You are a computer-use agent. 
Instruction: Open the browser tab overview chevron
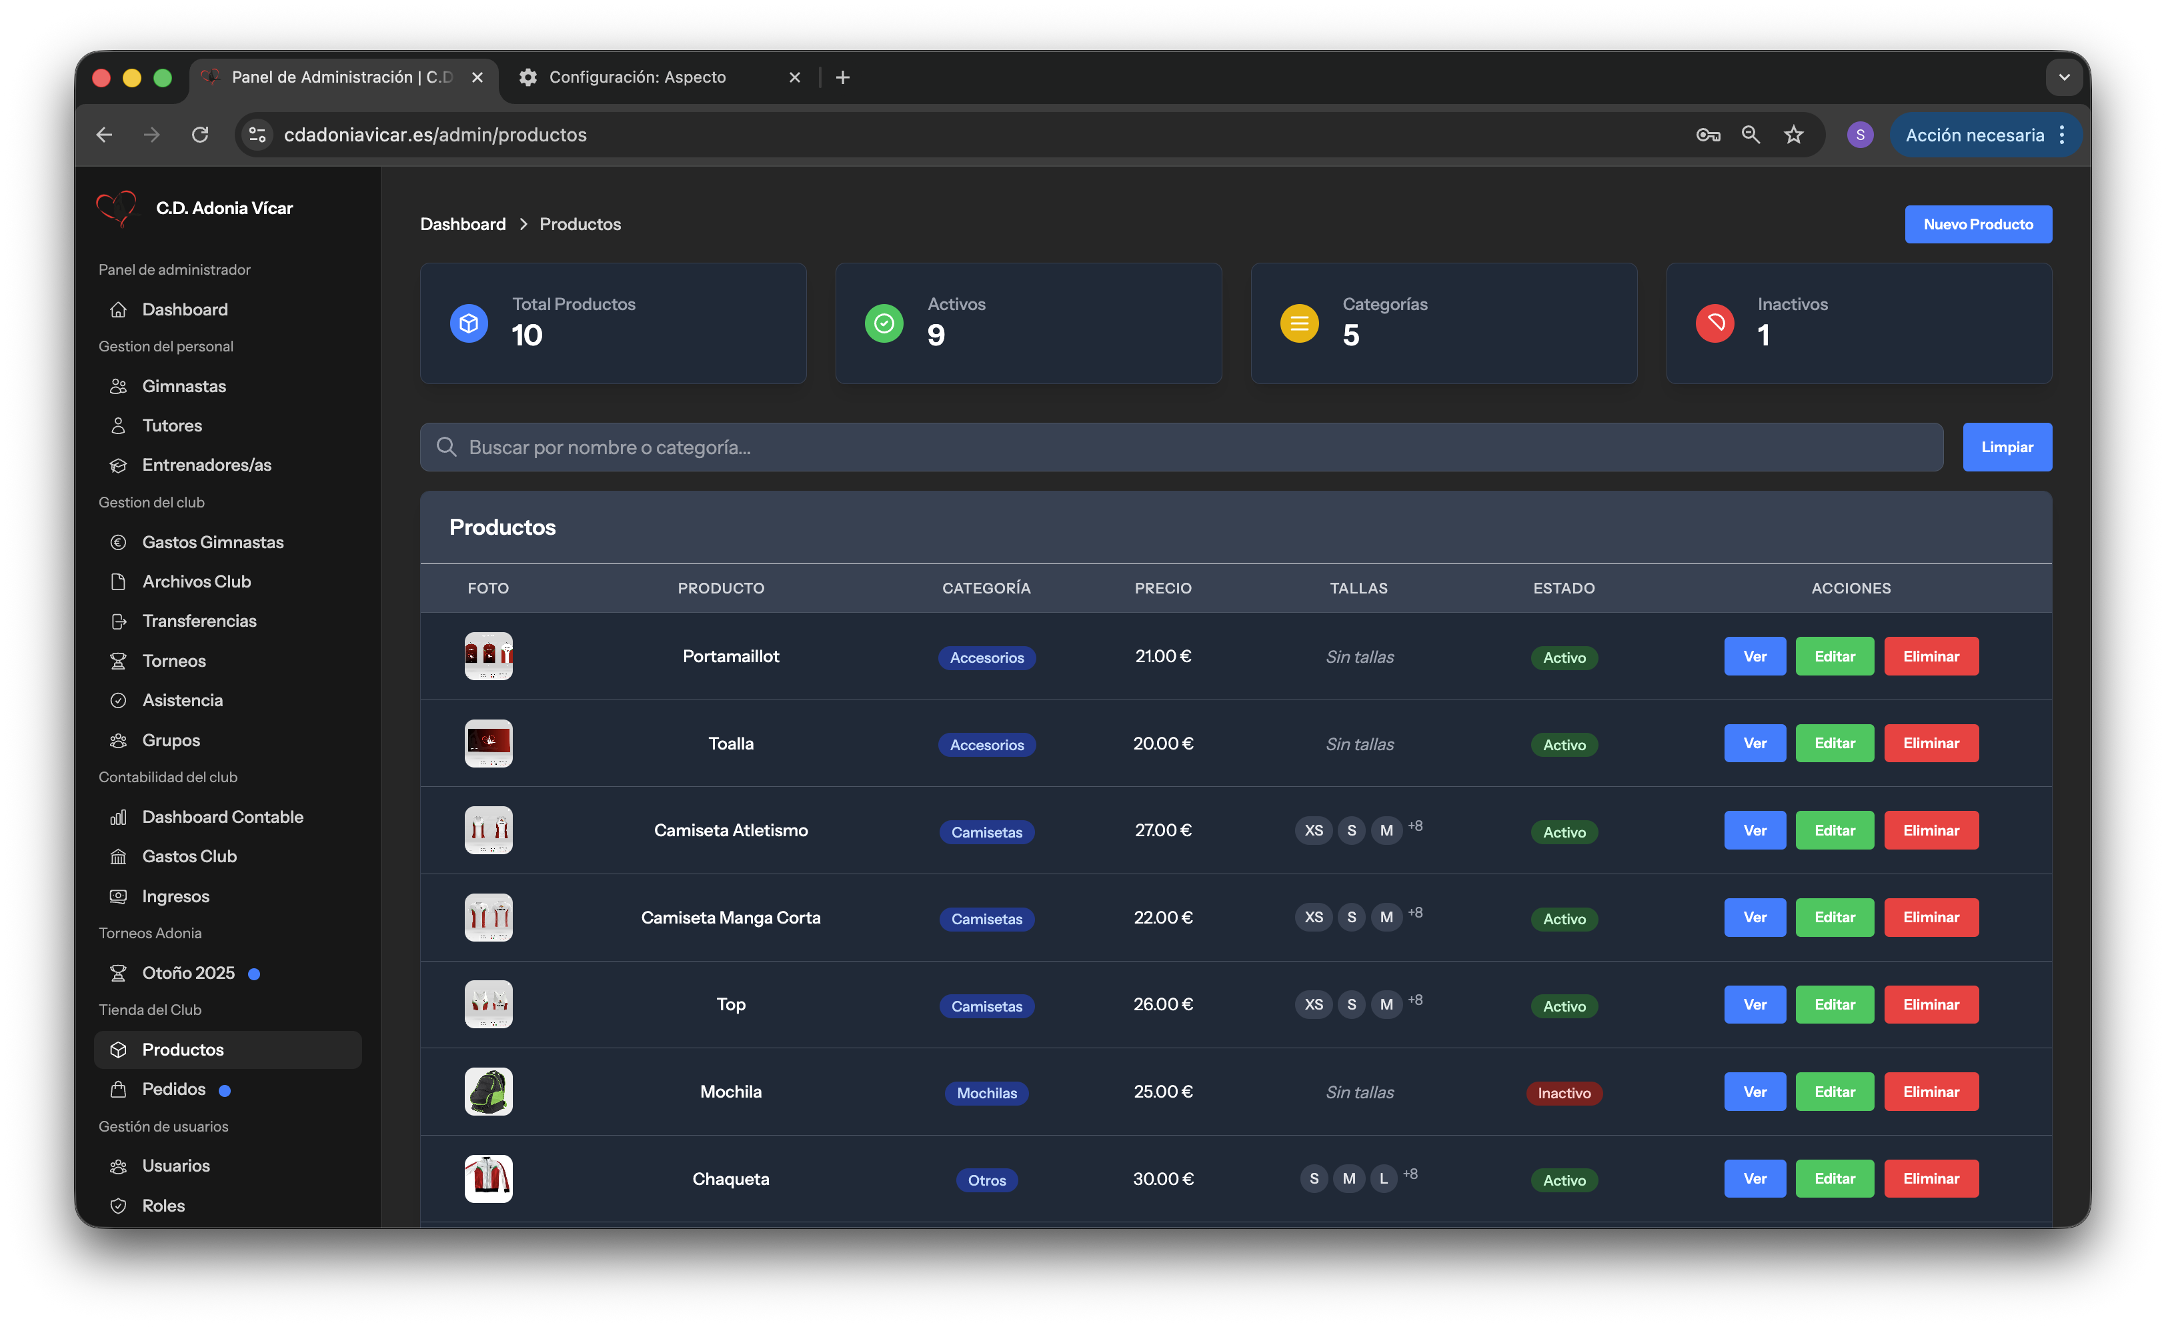pos(2064,77)
